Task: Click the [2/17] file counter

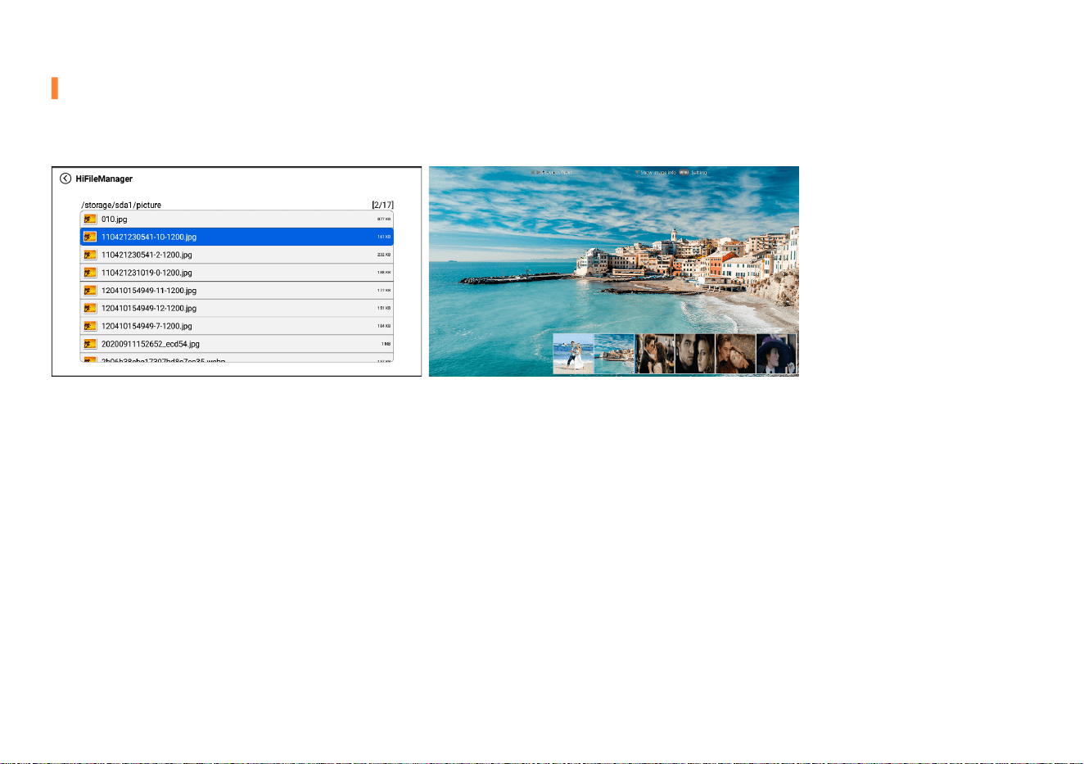Action: [x=383, y=205]
